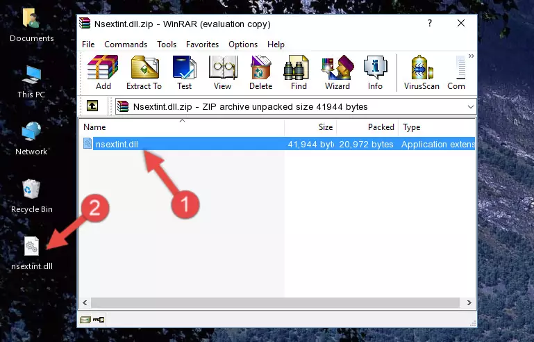Click the password key icon in status bar
Viewport: 534px width, 342px height.
pos(99,320)
